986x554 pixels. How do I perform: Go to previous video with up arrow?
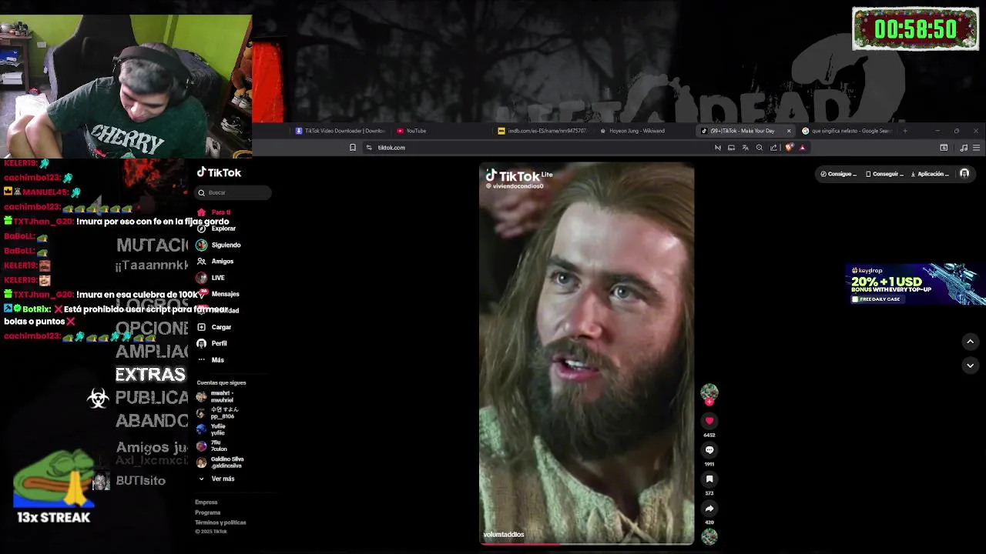tap(970, 342)
